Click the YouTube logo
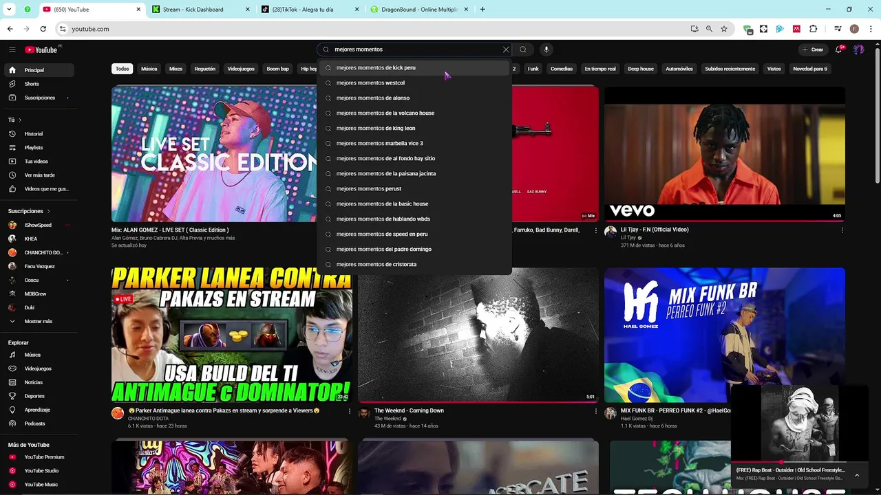 tap(41, 49)
